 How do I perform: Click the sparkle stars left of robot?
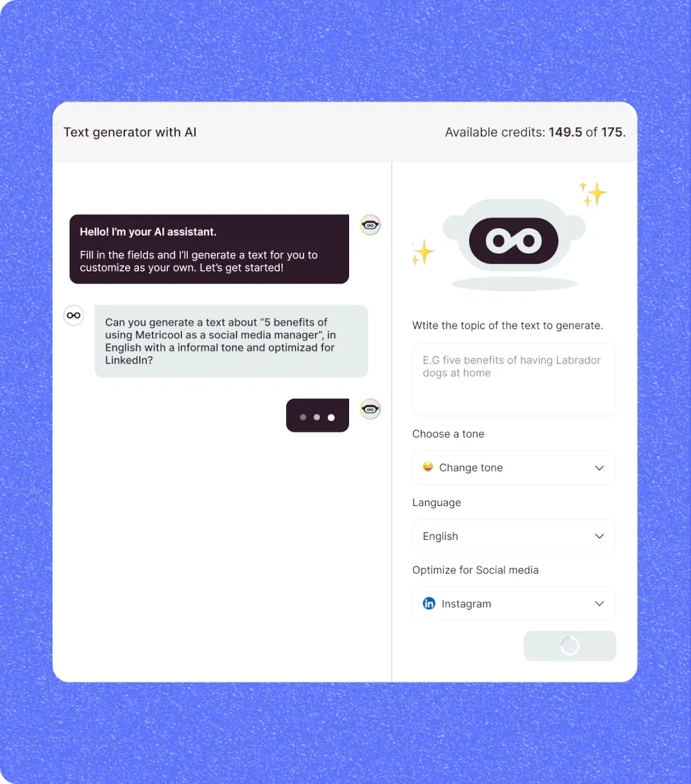[x=423, y=252]
